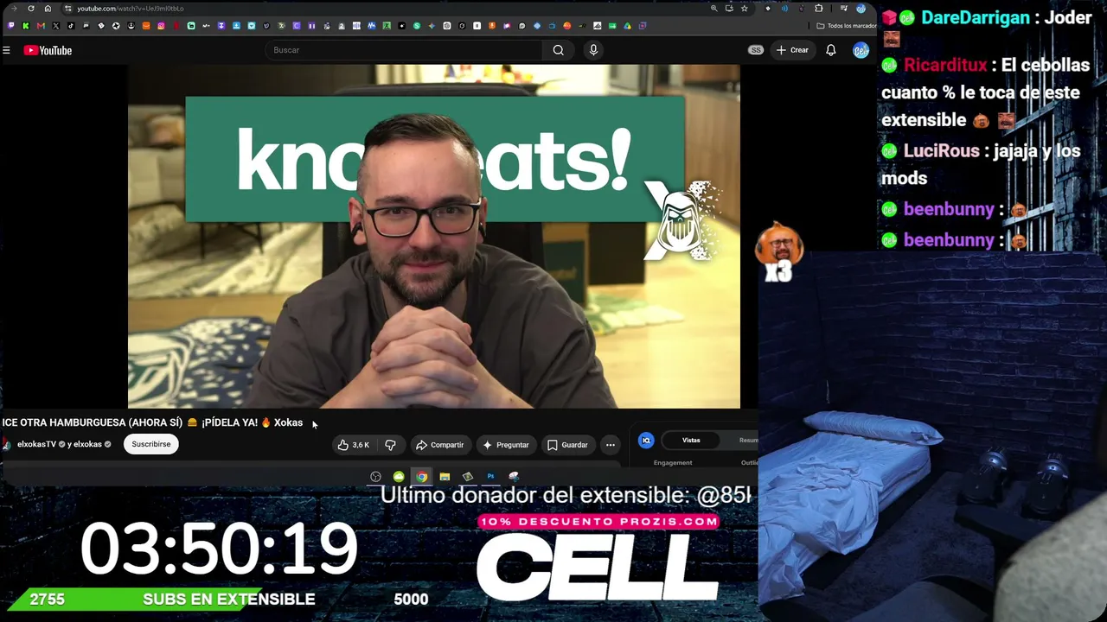
Task: Open the YouTube account avatar menu
Action: click(861, 50)
